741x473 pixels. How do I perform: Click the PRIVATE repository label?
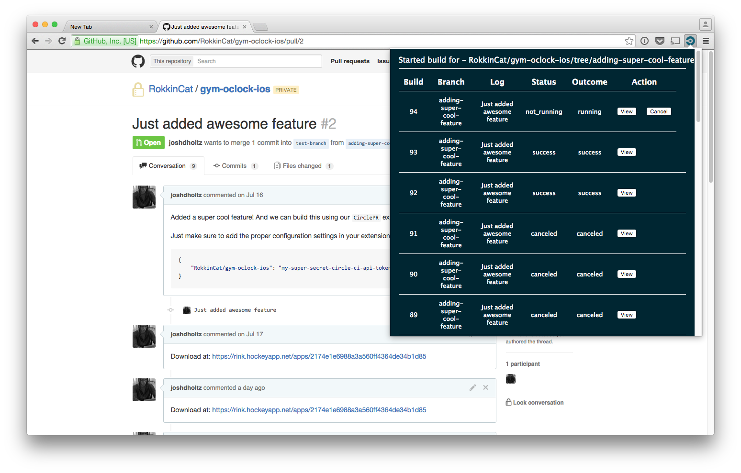tap(286, 90)
